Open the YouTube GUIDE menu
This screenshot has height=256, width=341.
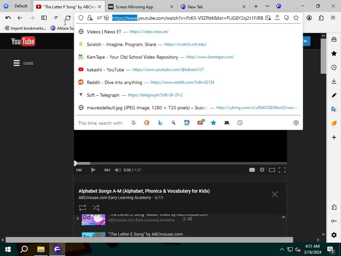click(x=24, y=63)
